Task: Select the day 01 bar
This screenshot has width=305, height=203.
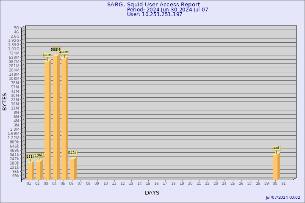Action: point(30,171)
